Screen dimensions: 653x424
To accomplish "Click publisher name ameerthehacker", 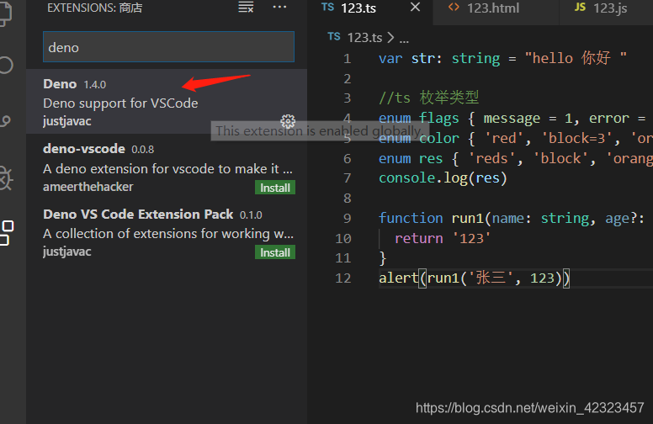I will (x=88, y=187).
